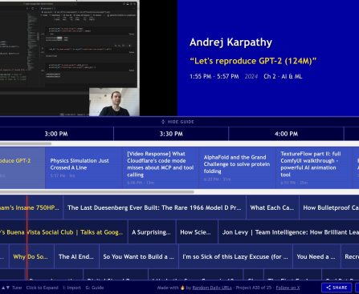Tune to the A Surprising... program
This screenshot has height=294, width=359.
click(x=152, y=232)
